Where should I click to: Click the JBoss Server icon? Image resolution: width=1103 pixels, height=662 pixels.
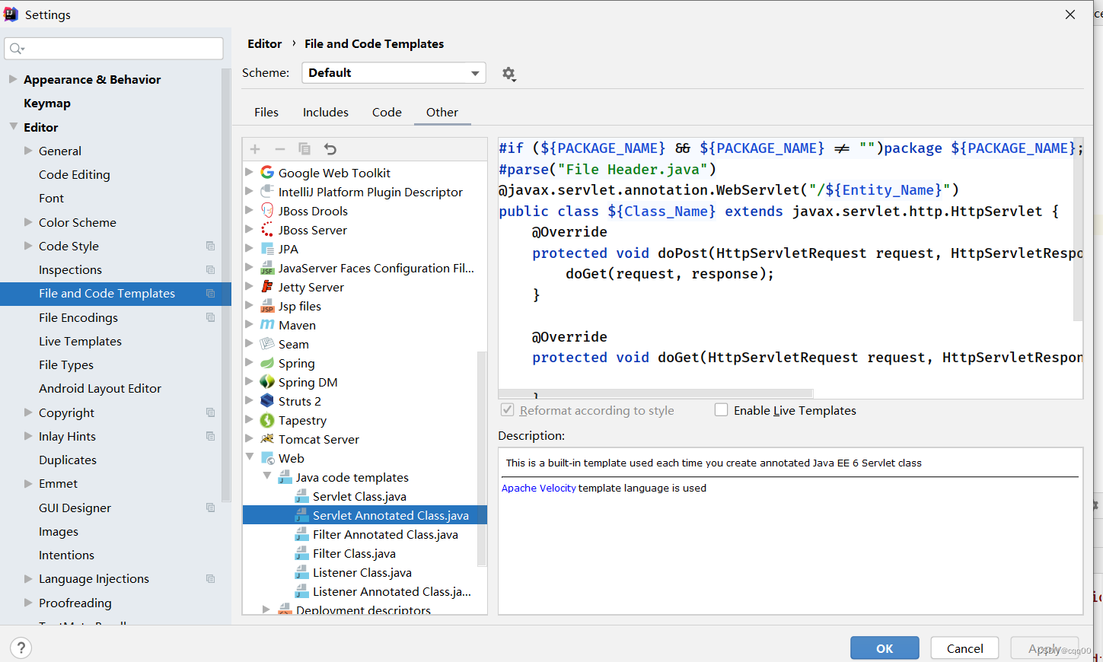tap(267, 230)
